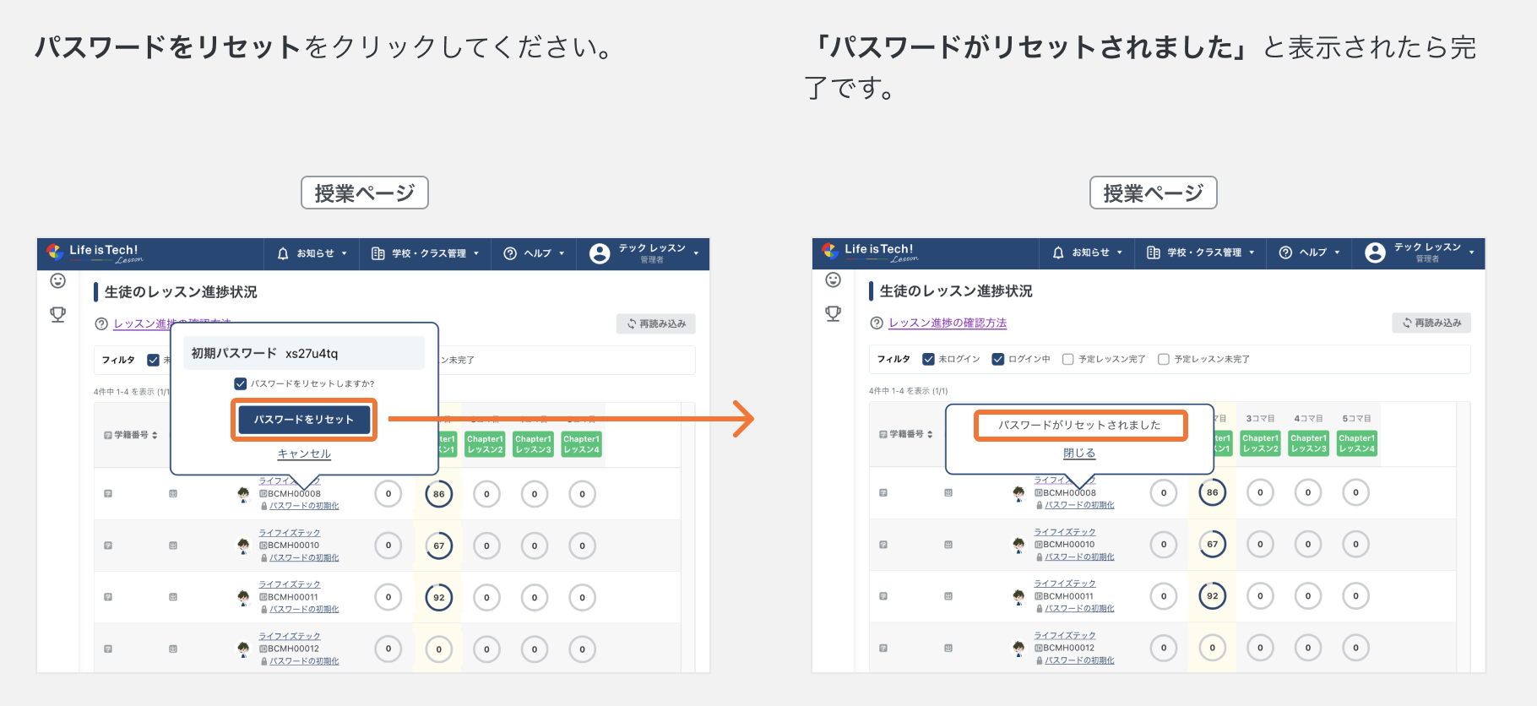Click the sort arrows next to 学籍番号 in right screenshot

tap(930, 434)
